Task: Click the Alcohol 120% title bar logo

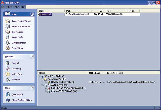Action: click(x=3, y=3)
